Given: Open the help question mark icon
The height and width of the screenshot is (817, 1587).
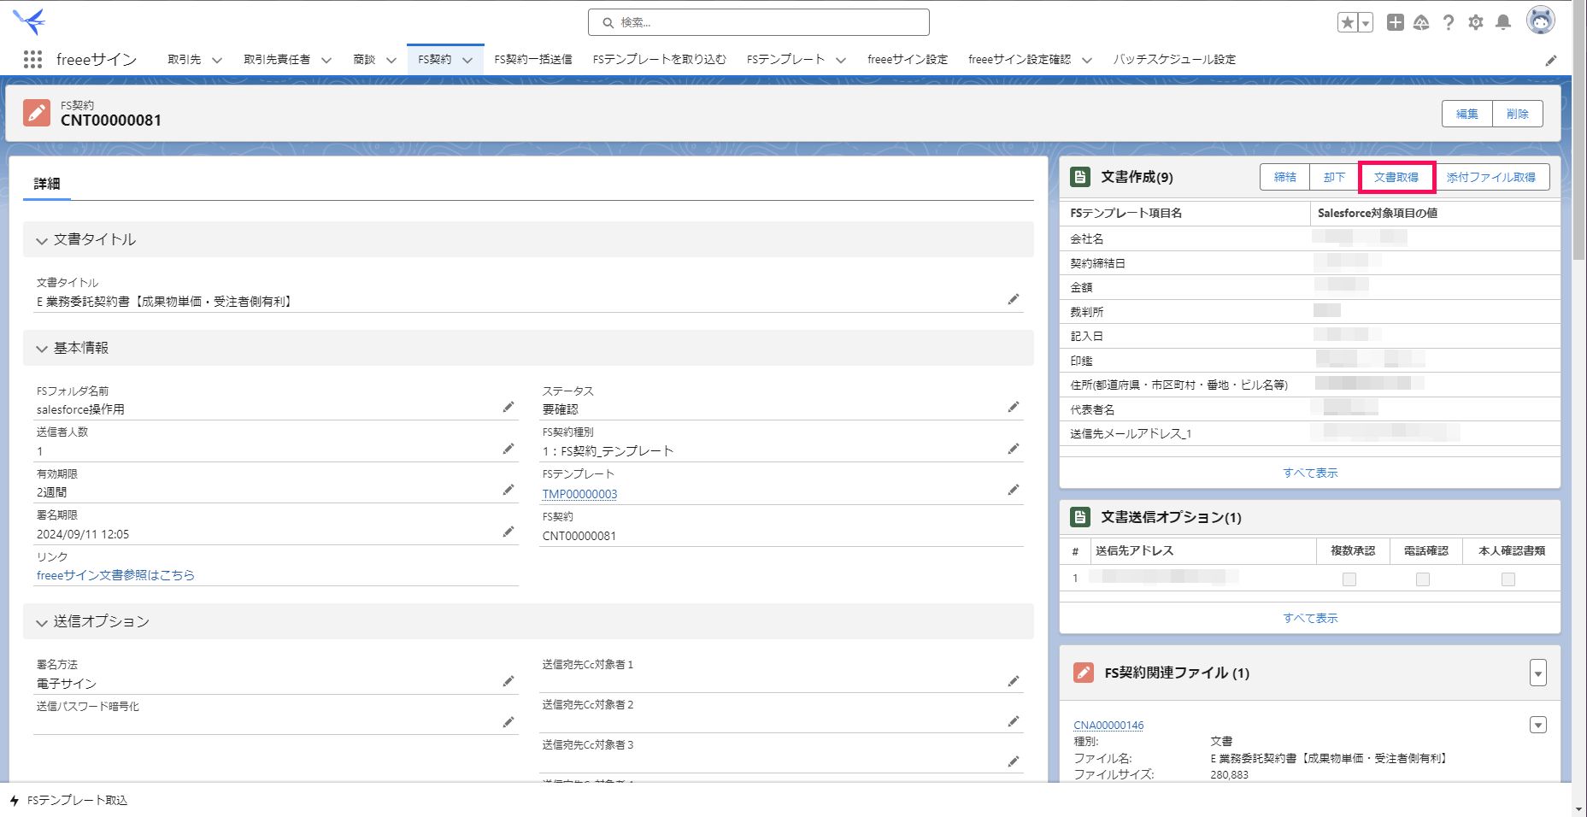Looking at the screenshot, I should pos(1449,22).
